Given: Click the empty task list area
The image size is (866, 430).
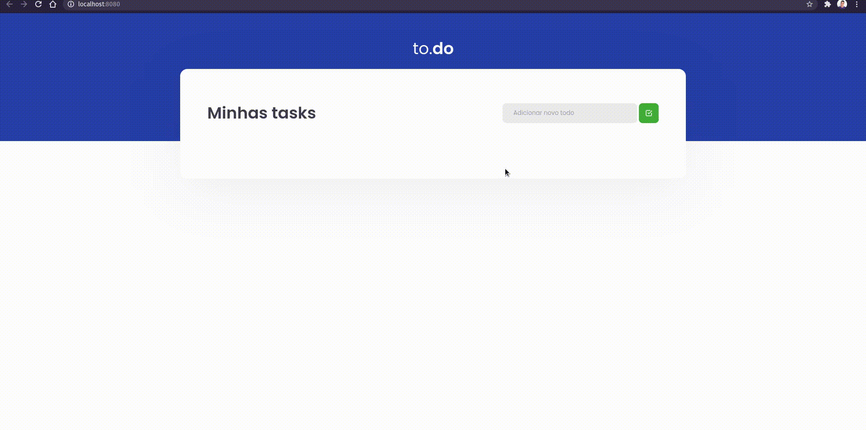Looking at the screenshot, I should pos(432,158).
